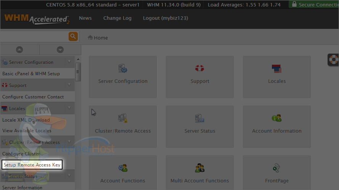Open the News menu item
339x190 pixels.
click(85, 18)
